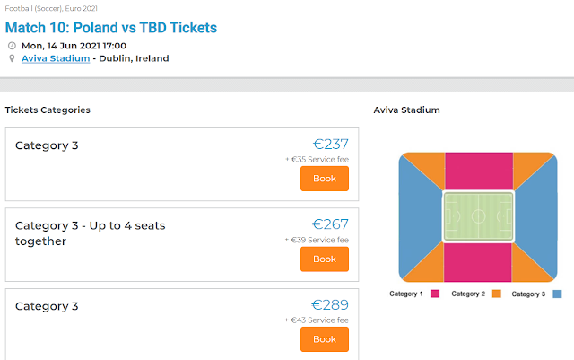The height and width of the screenshot is (360, 574).
Task: Click the location pin icon near Aviva Stadium
Action: 12,59
